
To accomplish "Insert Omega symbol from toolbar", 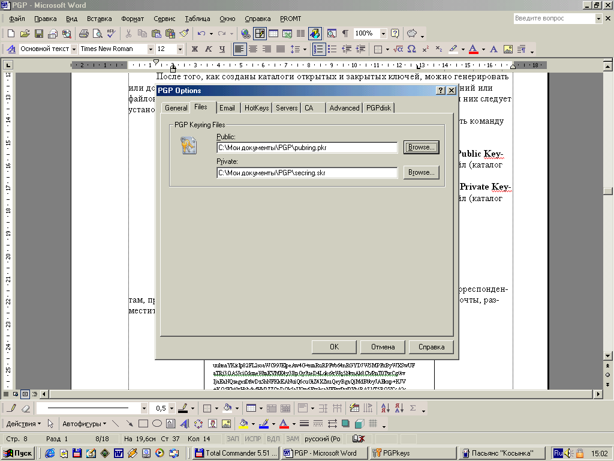I will click(x=411, y=49).
